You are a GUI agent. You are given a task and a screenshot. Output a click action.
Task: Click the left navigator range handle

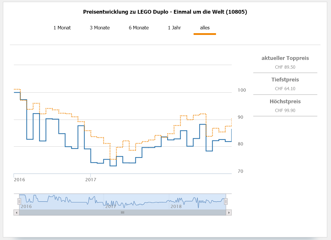click(x=19, y=201)
